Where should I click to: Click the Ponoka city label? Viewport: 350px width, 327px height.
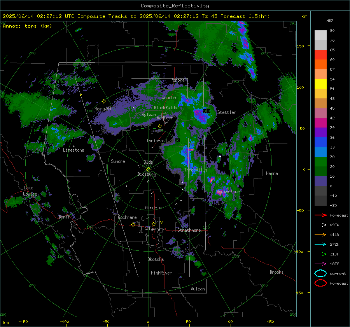[177, 80]
